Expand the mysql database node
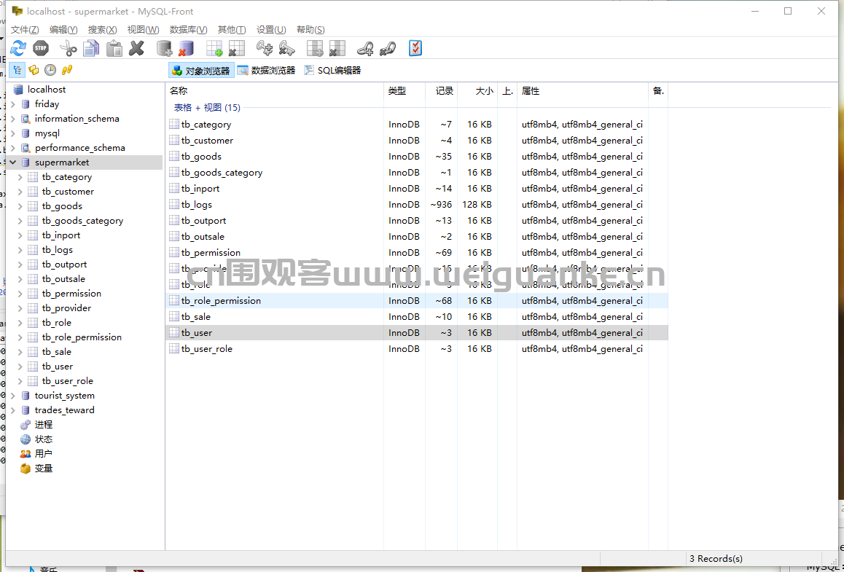844x572 pixels. pos(13,133)
